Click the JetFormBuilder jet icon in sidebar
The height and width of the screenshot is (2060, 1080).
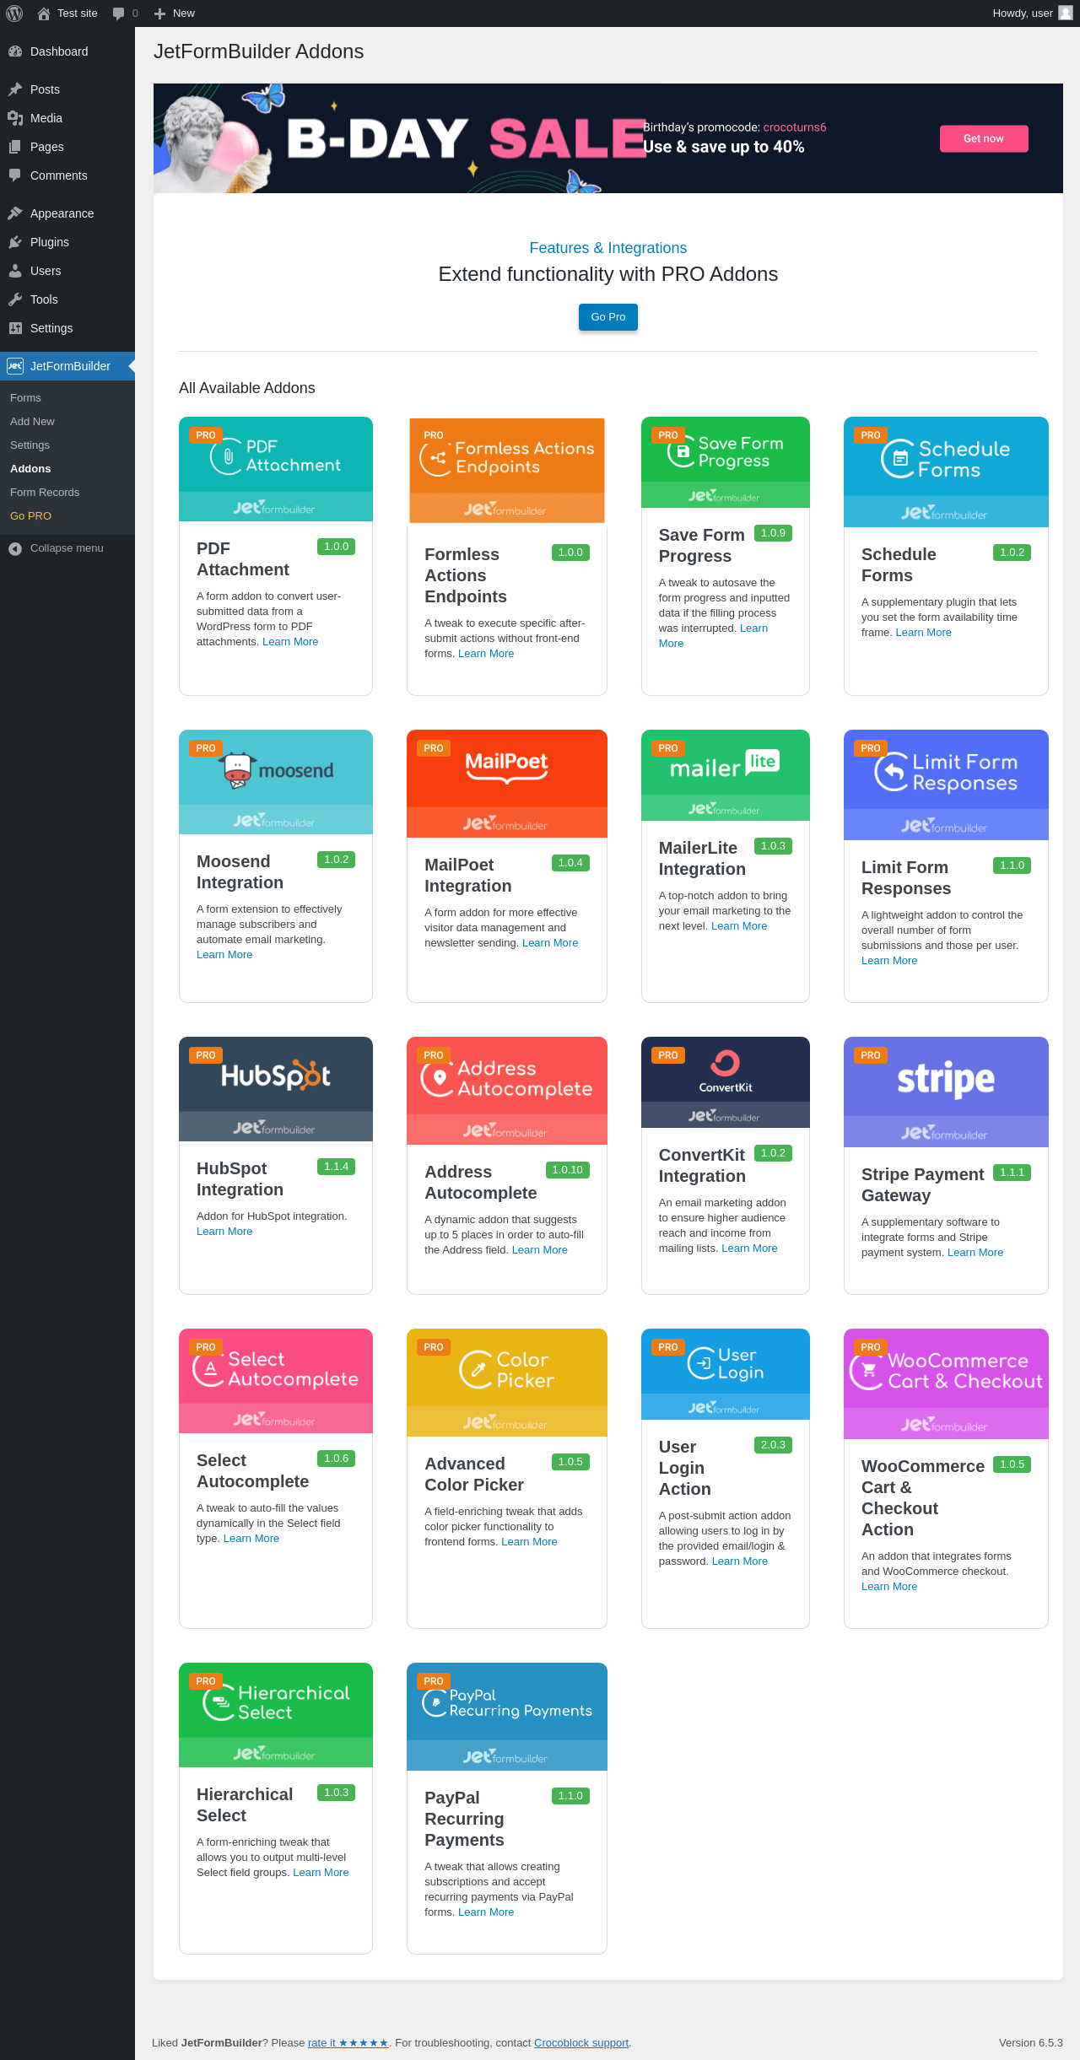[15, 366]
